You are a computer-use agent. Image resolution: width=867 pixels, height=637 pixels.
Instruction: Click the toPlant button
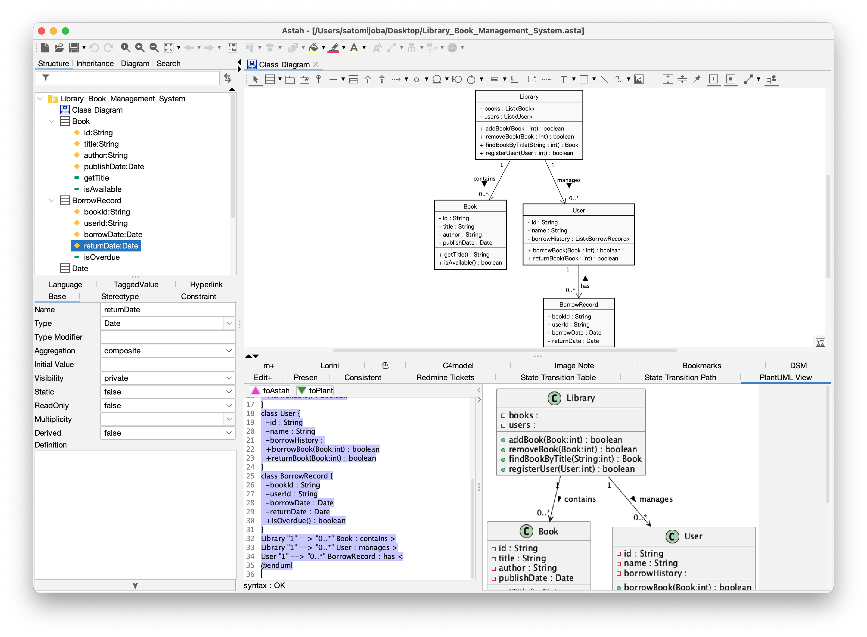[315, 390]
